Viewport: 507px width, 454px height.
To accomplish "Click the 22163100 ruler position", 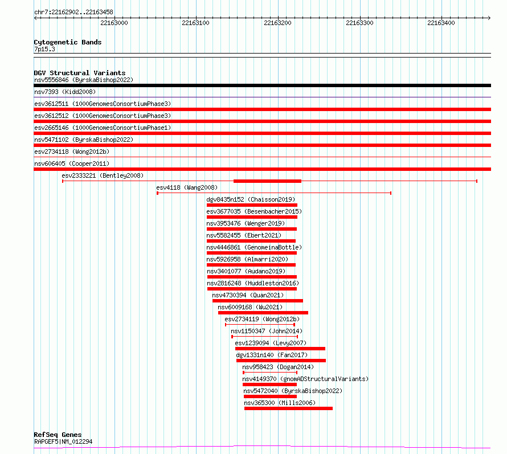I will pos(195,23).
